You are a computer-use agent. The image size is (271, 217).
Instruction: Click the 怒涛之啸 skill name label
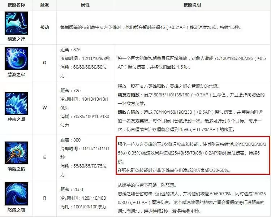click(16, 210)
